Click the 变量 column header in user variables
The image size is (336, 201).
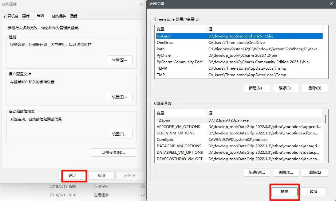[x=181, y=29]
